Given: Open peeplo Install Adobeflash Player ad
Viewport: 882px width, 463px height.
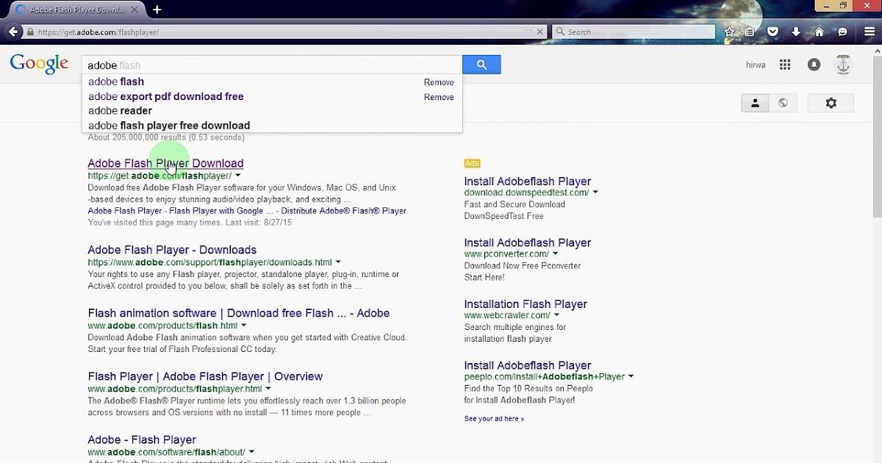Looking at the screenshot, I should 528,365.
